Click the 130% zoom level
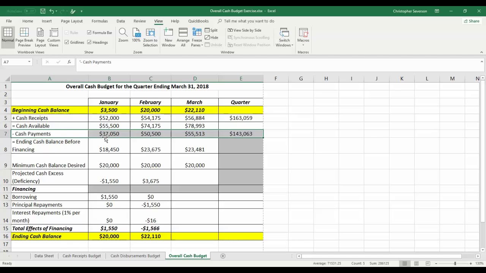The width and height of the screenshot is (486, 273). click(480, 264)
